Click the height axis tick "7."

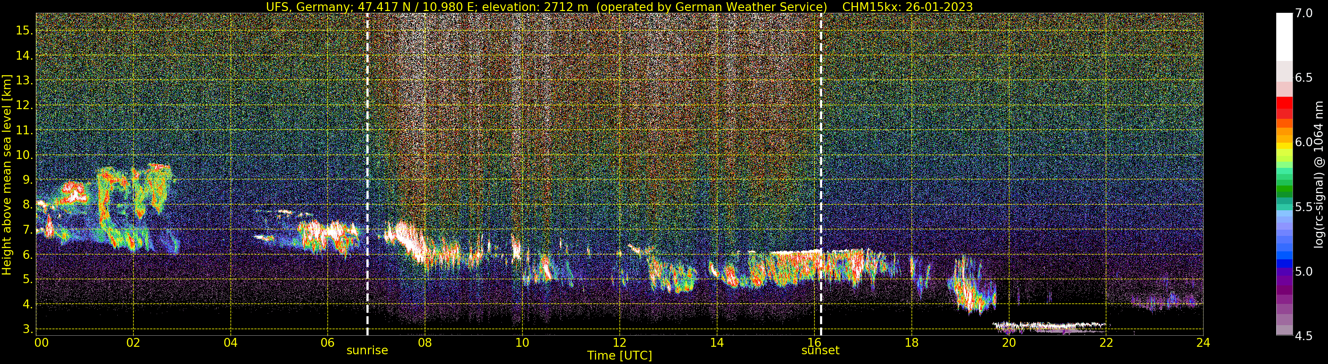(27, 229)
